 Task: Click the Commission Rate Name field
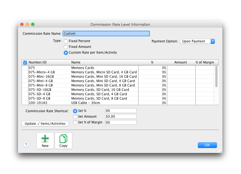pos(106,34)
